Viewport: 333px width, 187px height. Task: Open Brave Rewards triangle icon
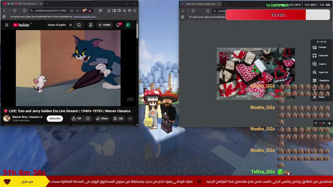click(89, 11)
